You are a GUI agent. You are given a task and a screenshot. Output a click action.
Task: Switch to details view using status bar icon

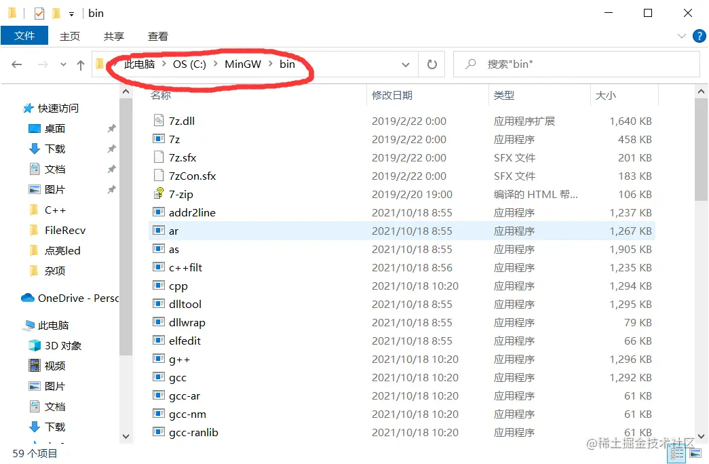pyautogui.click(x=676, y=453)
